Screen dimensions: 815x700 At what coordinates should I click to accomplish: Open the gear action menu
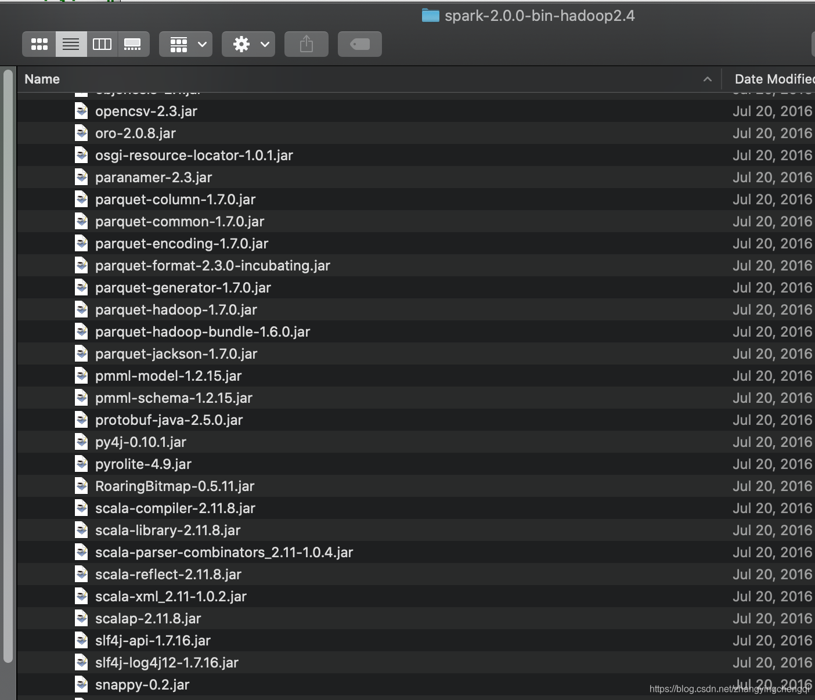(248, 44)
